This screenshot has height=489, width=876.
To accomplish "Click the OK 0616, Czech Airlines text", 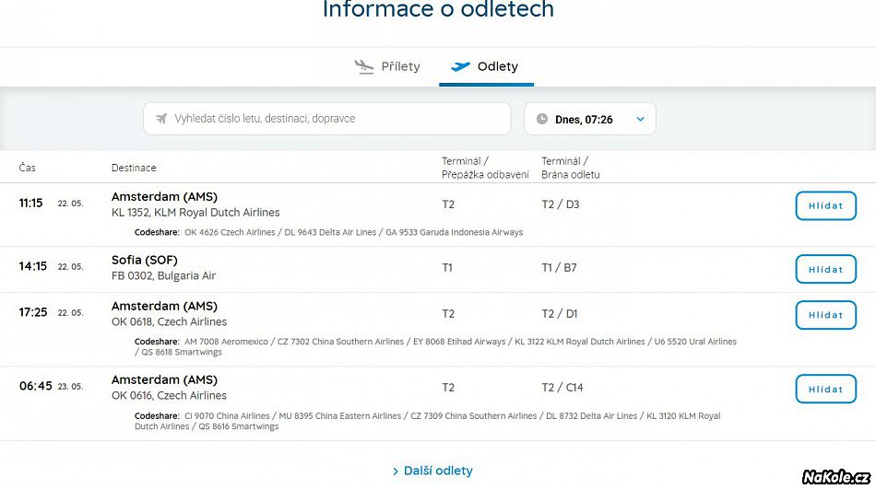I will coord(170,395).
